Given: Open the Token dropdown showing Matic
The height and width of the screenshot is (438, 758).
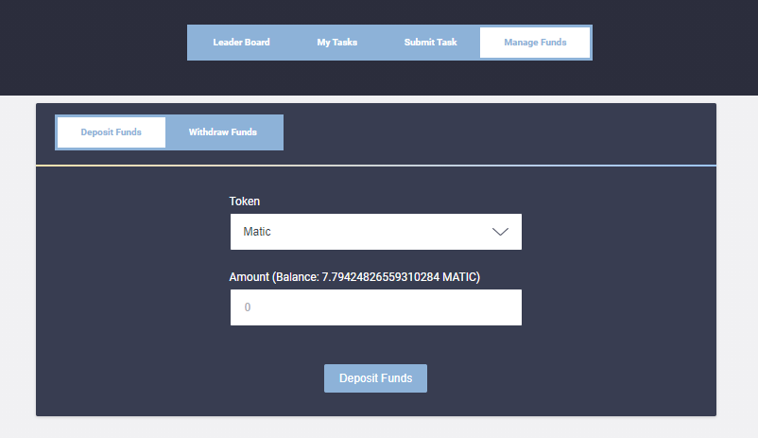Looking at the screenshot, I should coord(375,232).
